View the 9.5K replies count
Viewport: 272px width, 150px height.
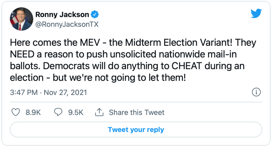tap(76, 112)
